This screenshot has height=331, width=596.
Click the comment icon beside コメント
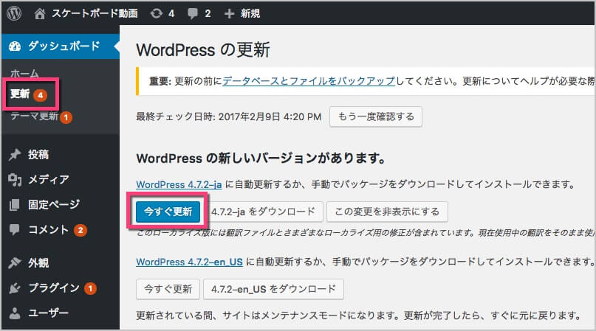click(15, 230)
